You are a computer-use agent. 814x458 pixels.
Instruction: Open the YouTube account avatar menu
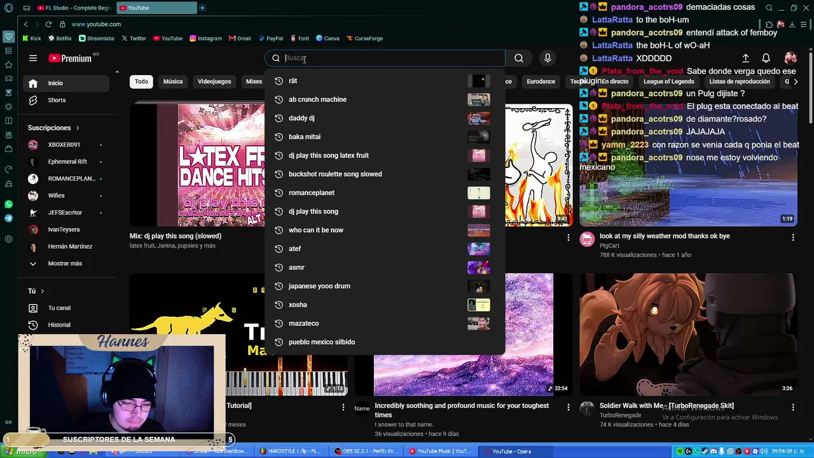[x=790, y=59]
